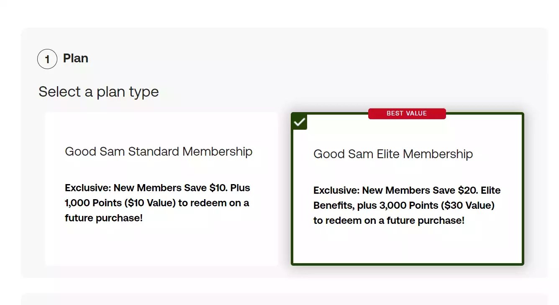Screen dimensions: 559x305
Task: Click the "Plan" section heading
Action: 76,58
